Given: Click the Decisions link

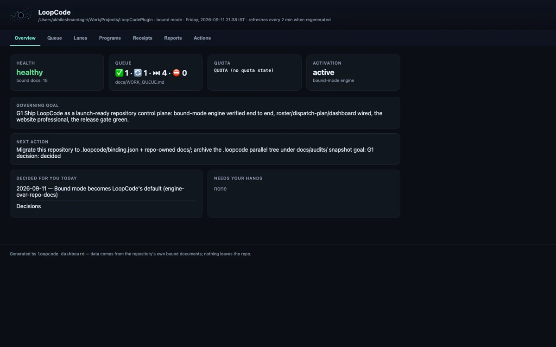Looking at the screenshot, I should [29, 206].
